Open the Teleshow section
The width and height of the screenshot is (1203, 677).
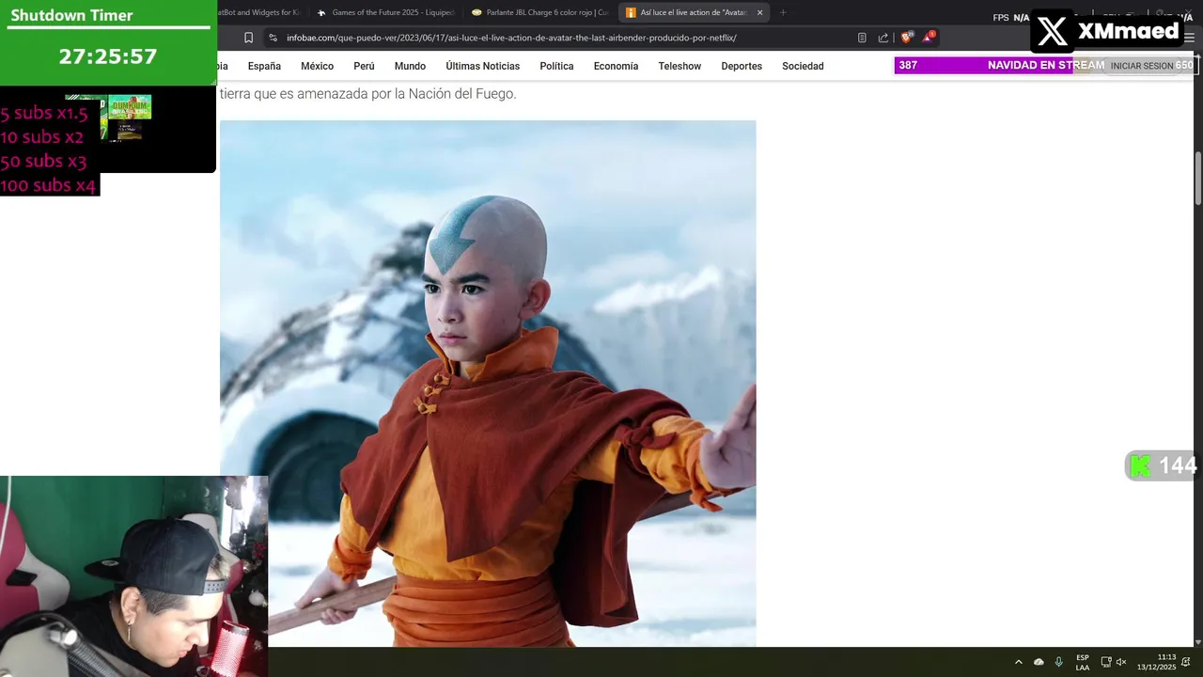[x=680, y=66]
